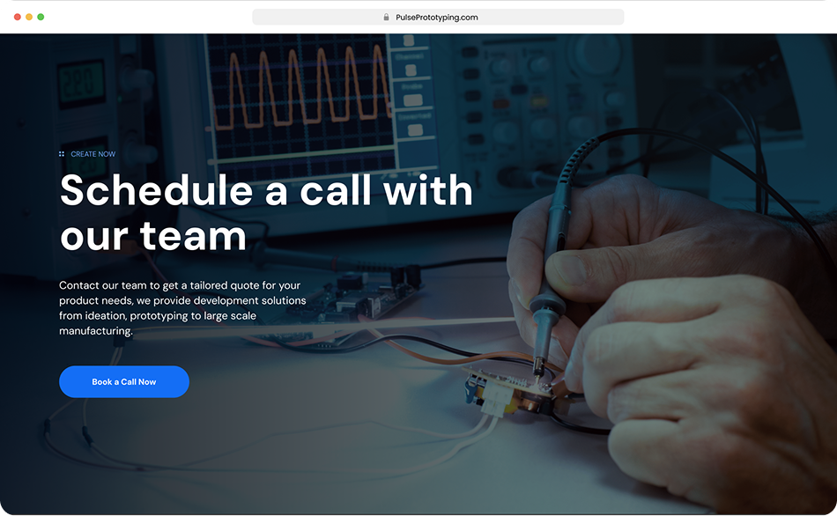Click the four-dot icon beside CREATE NOW

point(62,154)
